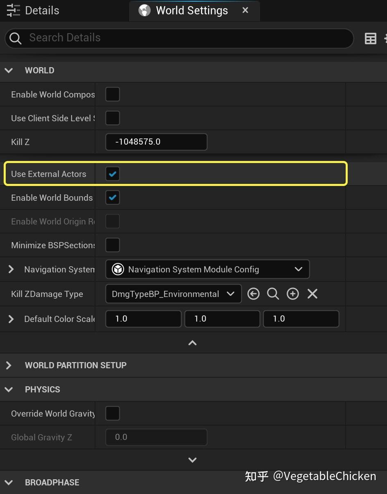Show advanced Physics properties arrow

[192, 460]
